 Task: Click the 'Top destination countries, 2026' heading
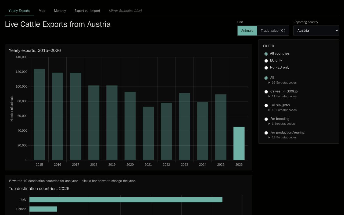[39, 189]
